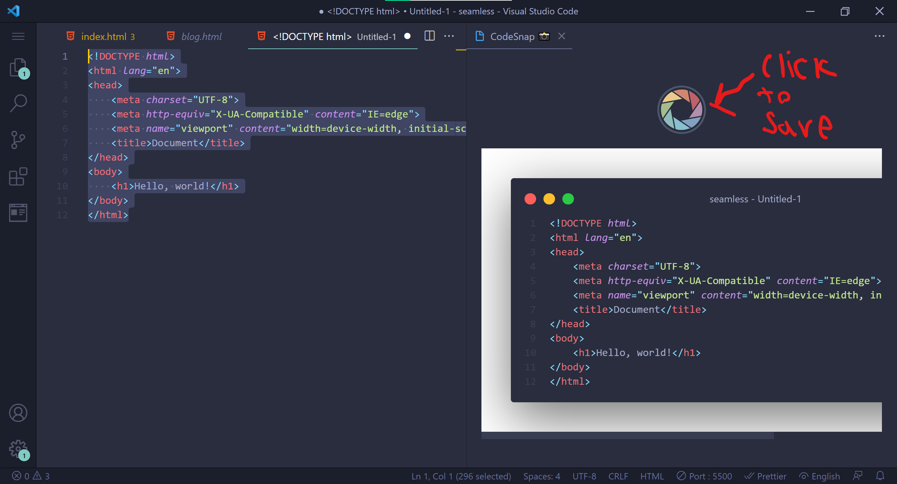Switch to the index.html tab

(103, 36)
